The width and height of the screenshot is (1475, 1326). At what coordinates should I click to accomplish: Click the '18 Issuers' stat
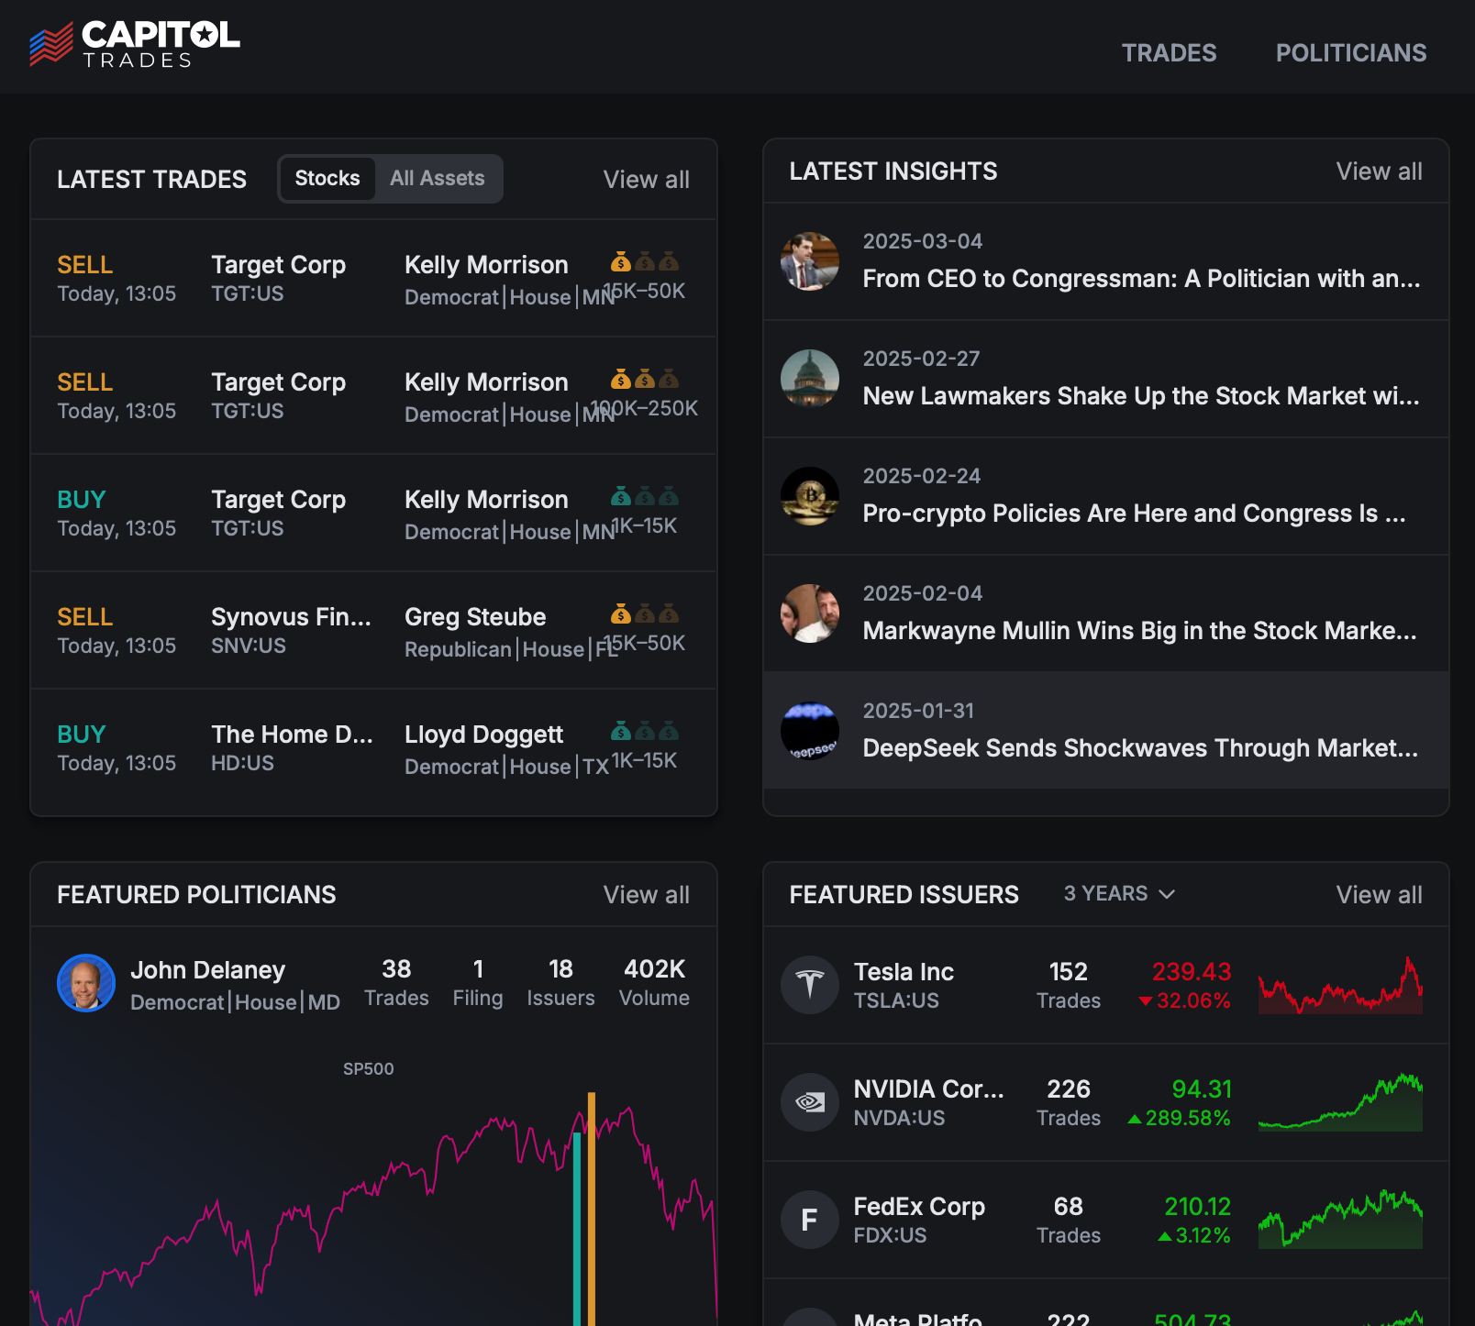[x=560, y=983]
